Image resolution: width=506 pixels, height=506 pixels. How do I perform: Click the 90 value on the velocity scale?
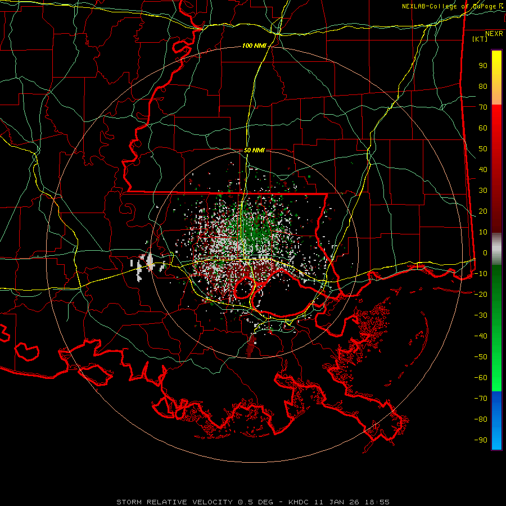483,66
